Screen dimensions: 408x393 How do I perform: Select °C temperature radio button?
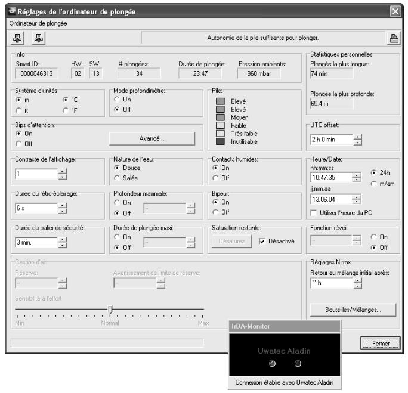[x=66, y=100]
